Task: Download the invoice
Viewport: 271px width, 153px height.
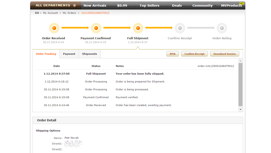Action: click(224, 54)
